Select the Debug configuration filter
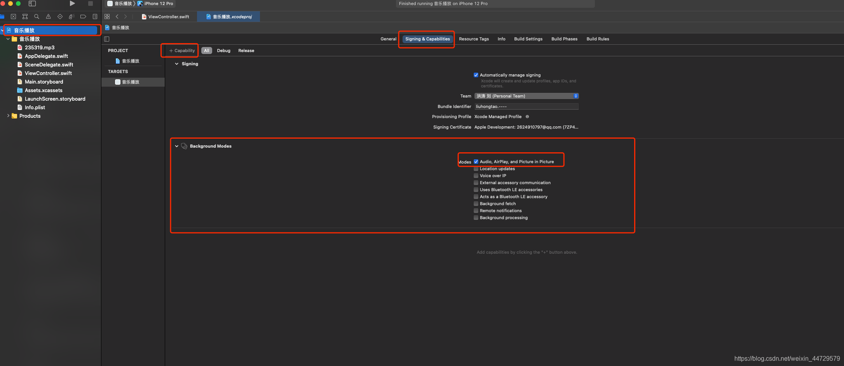The image size is (844, 366). click(223, 51)
